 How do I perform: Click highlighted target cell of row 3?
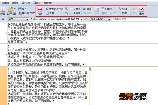(123, 86)
